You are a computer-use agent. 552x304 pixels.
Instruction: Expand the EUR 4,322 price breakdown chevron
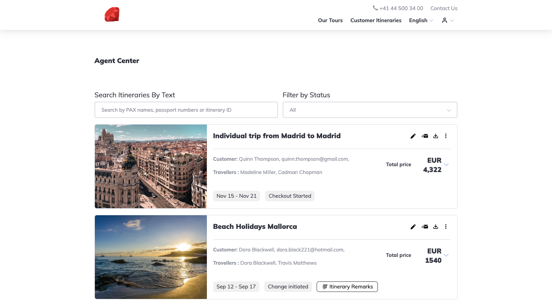(446, 165)
